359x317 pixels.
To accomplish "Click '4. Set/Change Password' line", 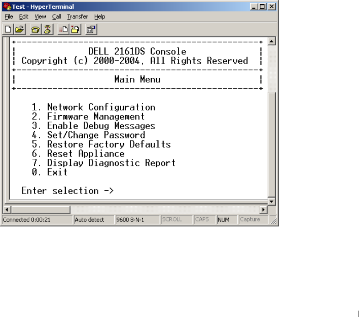I will point(88,135).
